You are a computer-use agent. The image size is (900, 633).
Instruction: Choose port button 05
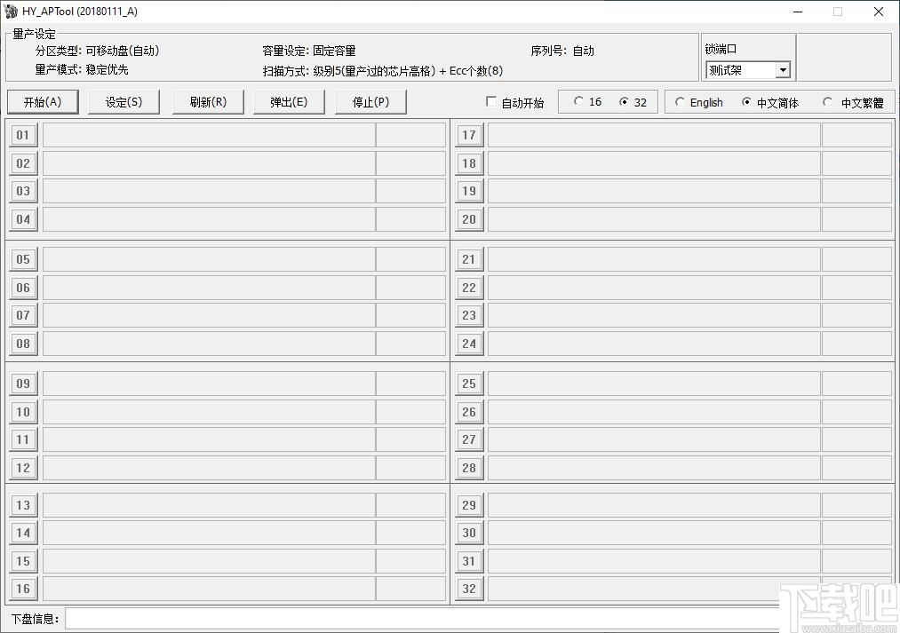click(23, 259)
